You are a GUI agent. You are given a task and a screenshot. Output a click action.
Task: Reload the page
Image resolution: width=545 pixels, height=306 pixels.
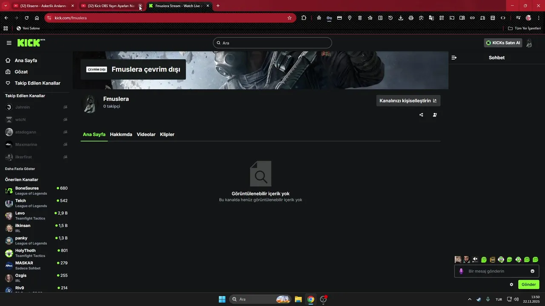[26, 18]
